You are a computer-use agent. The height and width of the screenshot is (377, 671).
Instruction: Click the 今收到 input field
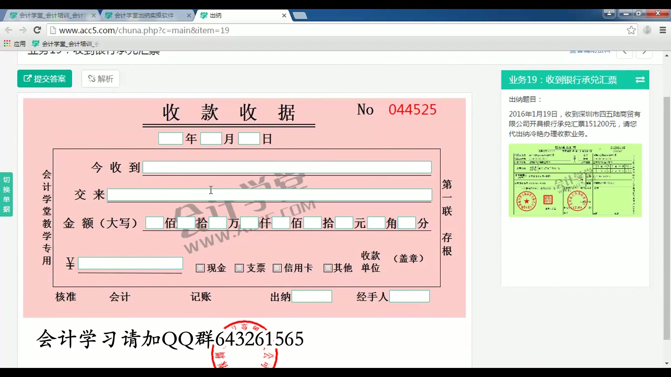[287, 167]
